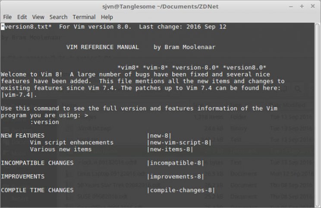
Task: Click the 'COMPILE TIME CHANGES' heading
Action: point(37,190)
